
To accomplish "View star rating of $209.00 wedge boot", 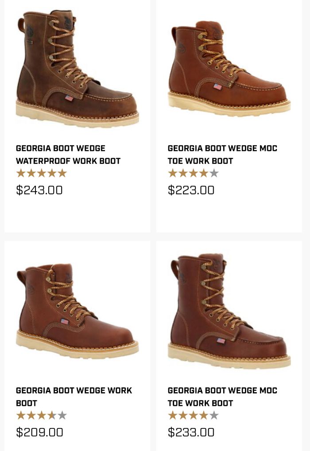I will tap(42, 415).
